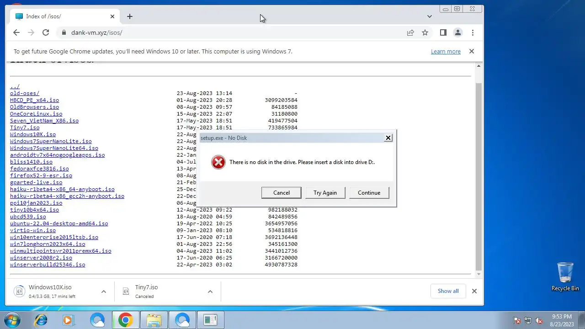585x329 pixels.
Task: Download OneCoreLinux.iso
Action: click(x=36, y=114)
